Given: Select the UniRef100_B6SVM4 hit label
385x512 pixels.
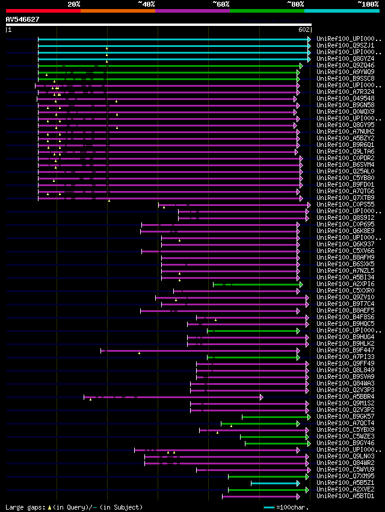Looking at the screenshot, I should 345,165.
